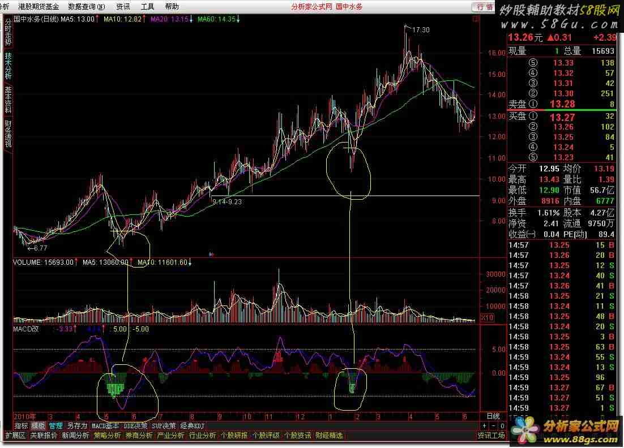Image resolution: width=624 pixels, height=448 pixels.
Task: Click the minus zoom icon under 日线
Action: point(493,426)
